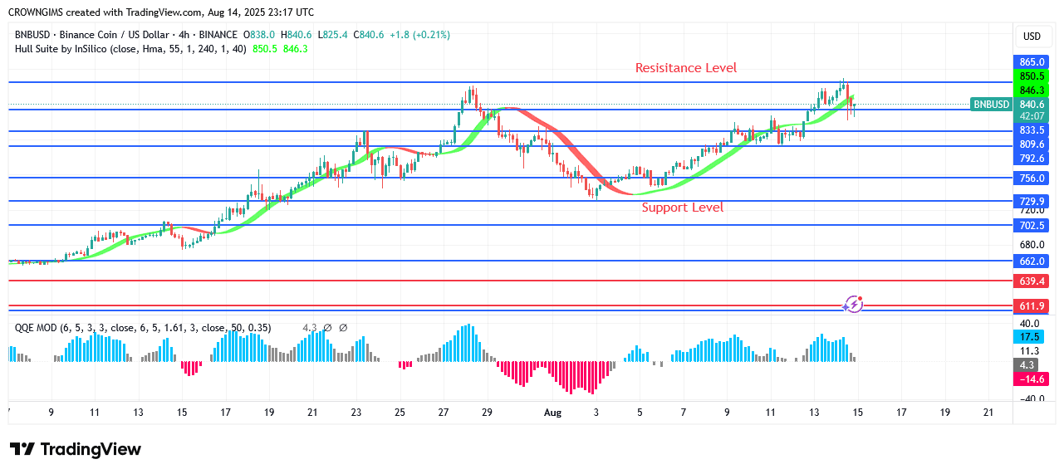The width and height of the screenshot is (1064, 474).
Task: Click the 7 date label on time axis
Action: coord(683,412)
